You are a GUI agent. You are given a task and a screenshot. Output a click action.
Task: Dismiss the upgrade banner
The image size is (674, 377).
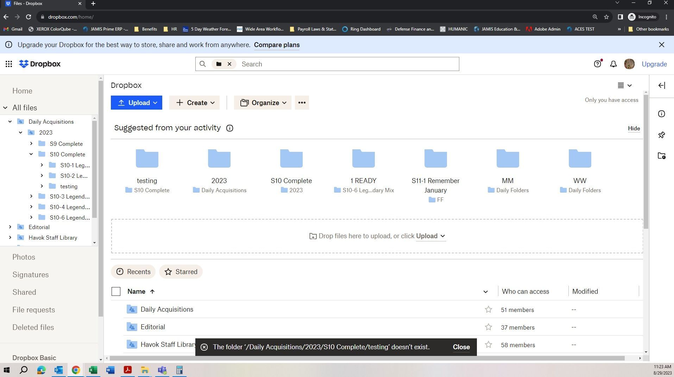[x=662, y=45]
